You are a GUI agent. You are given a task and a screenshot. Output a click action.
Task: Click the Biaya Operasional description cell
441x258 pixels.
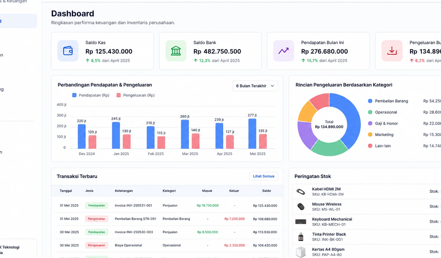pyautogui.click(x=129, y=245)
